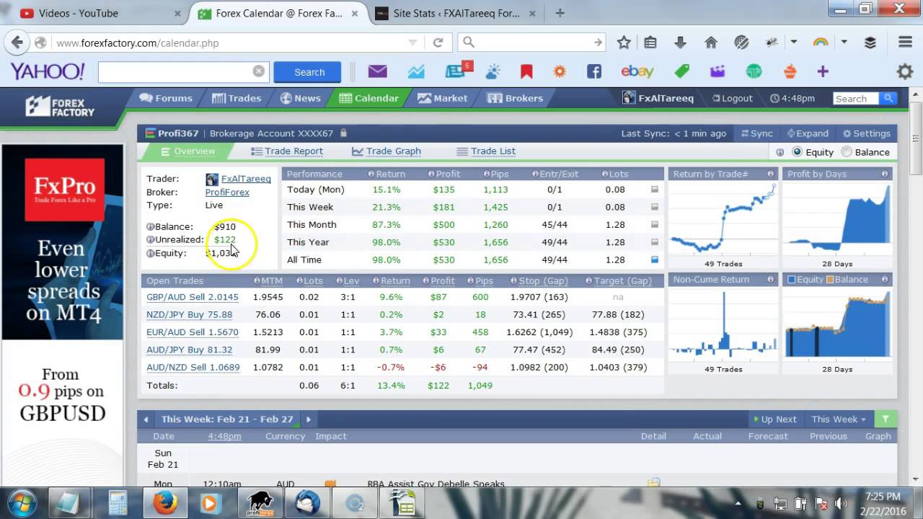Open the Brokers menu
923x519 pixels.
pyautogui.click(x=515, y=98)
